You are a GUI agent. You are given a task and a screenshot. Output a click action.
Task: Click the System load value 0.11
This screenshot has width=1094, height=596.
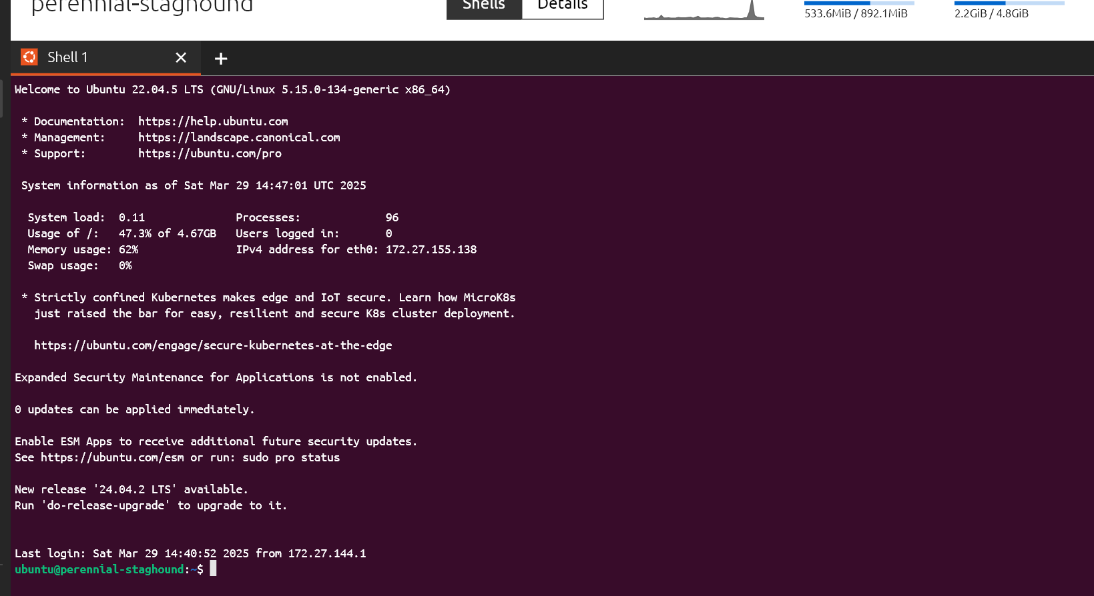coord(131,217)
